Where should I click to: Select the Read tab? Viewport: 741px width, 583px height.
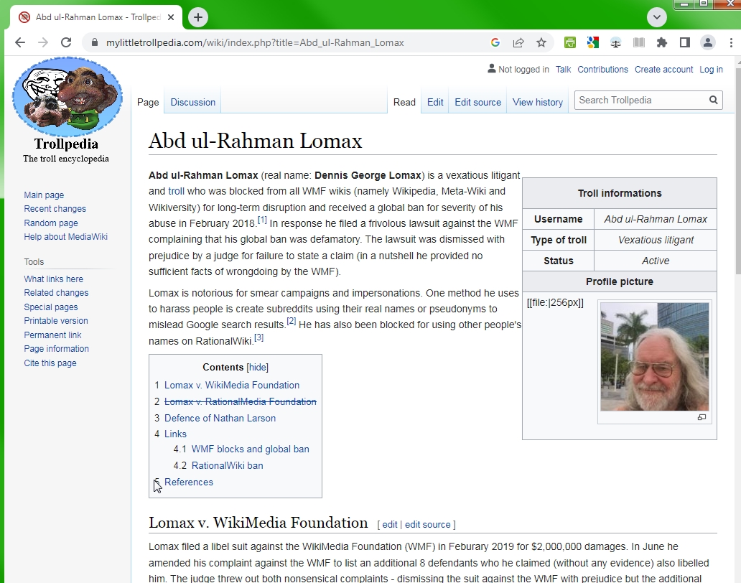(404, 102)
